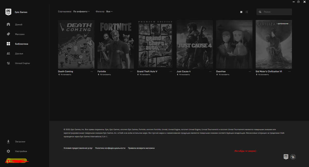Open sort dropdown По алфавиту
309x167 pixels.
tap(81, 12)
